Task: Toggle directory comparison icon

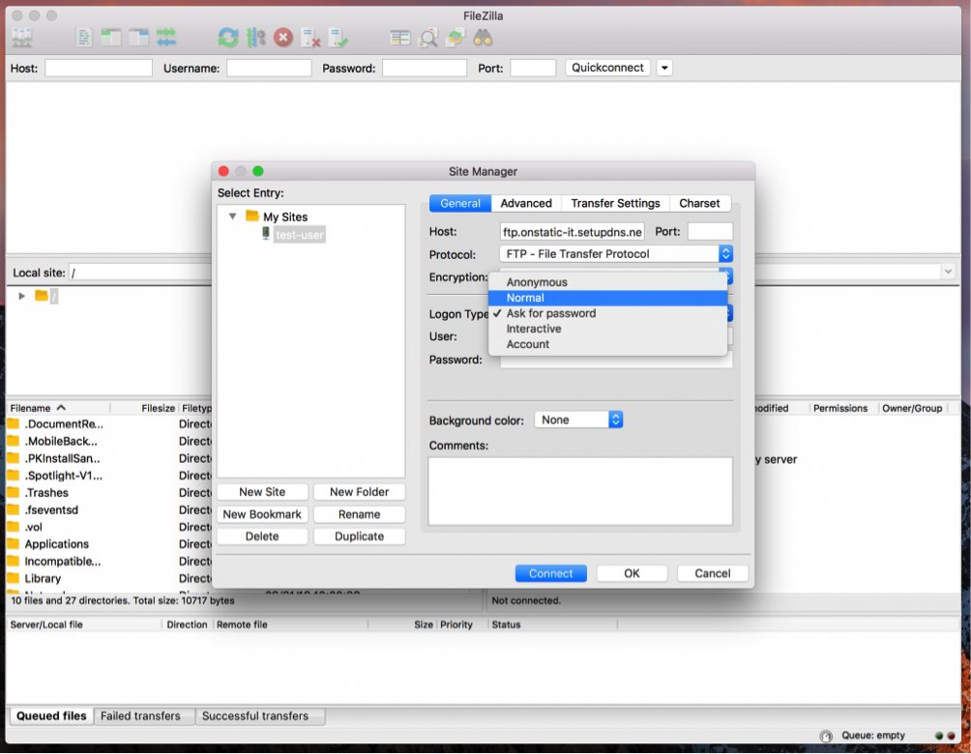Action: click(427, 39)
